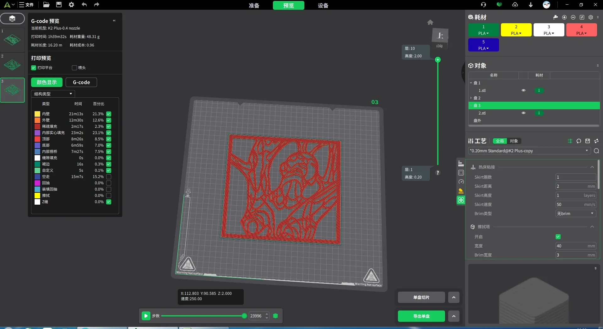603x329 pixels.
Task: Collapse 擦拭塔 section chevron
Action: point(592,227)
